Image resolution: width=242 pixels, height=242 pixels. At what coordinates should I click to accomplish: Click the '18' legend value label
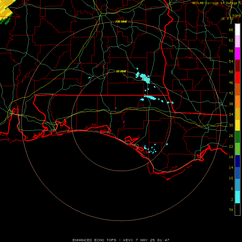pos(231,157)
